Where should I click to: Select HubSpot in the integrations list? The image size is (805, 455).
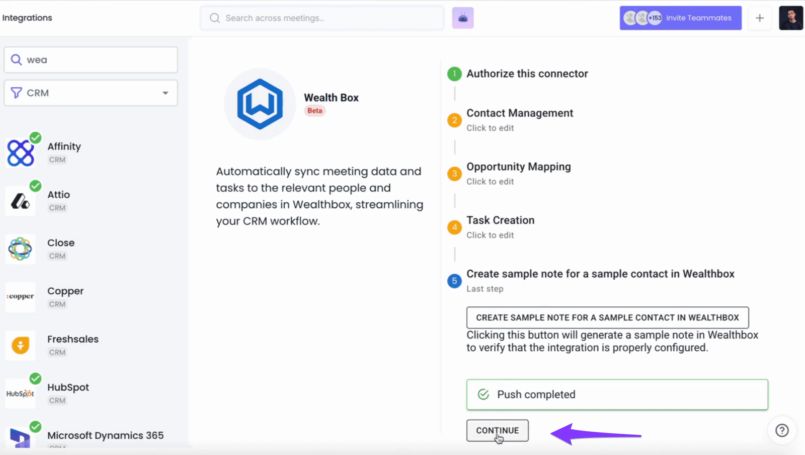coord(68,387)
